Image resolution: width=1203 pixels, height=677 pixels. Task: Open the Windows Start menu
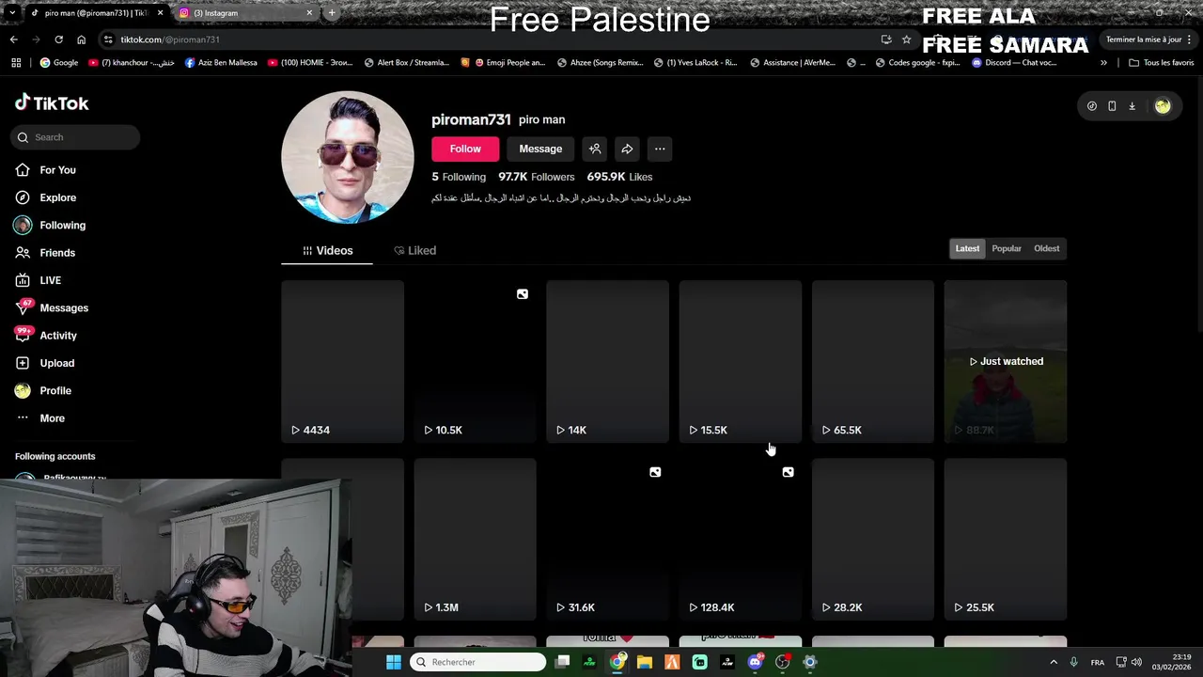pyautogui.click(x=394, y=662)
